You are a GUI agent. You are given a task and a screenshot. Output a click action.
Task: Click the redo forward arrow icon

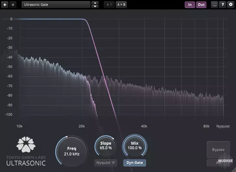click(13, 5)
